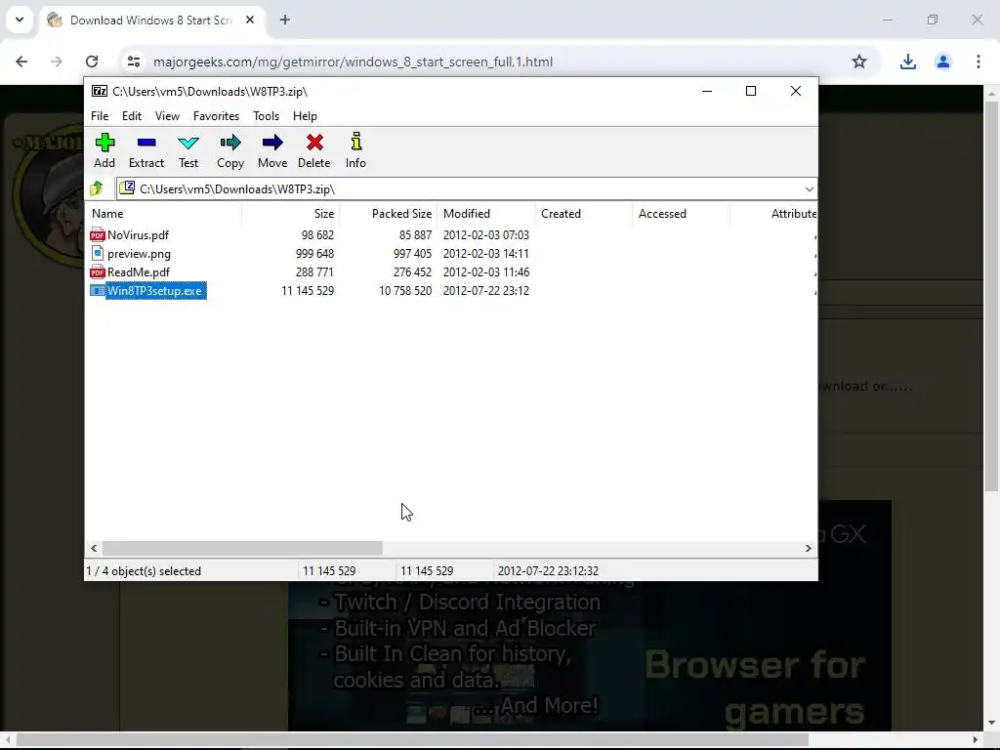
Task: Click the 7-Zip title bar app icon
Action: (x=100, y=91)
